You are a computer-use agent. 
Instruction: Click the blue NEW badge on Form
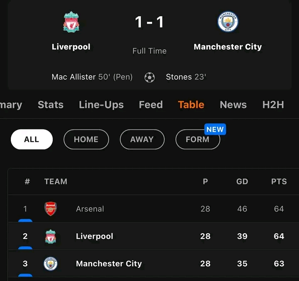pyautogui.click(x=215, y=130)
